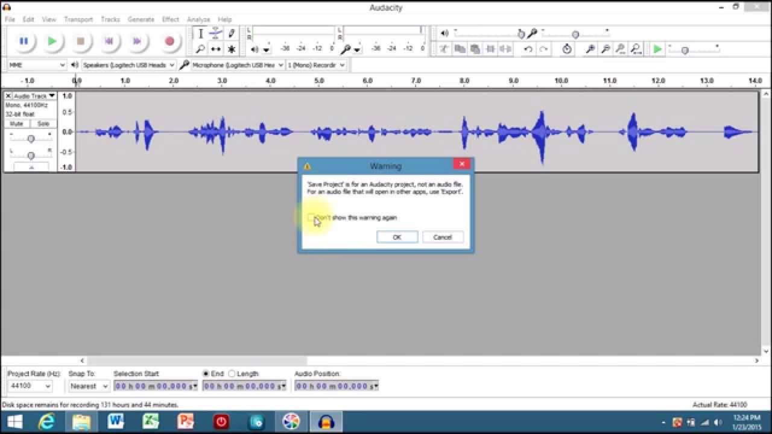Open Audio Position time format arrow
772x434 pixels.
tap(376, 386)
